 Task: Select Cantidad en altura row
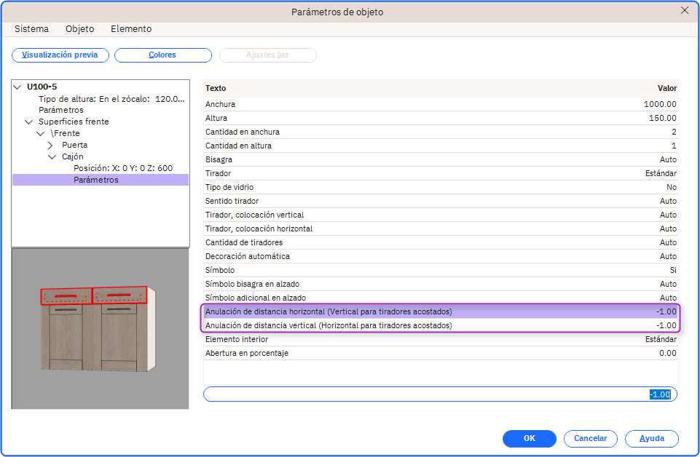pos(441,146)
